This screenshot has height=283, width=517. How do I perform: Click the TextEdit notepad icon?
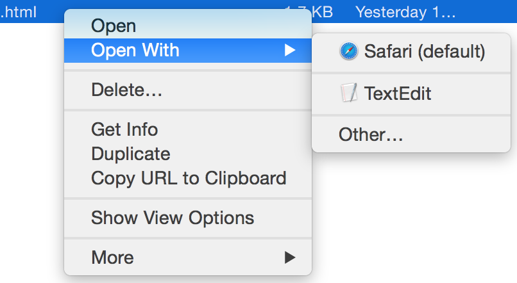point(349,93)
